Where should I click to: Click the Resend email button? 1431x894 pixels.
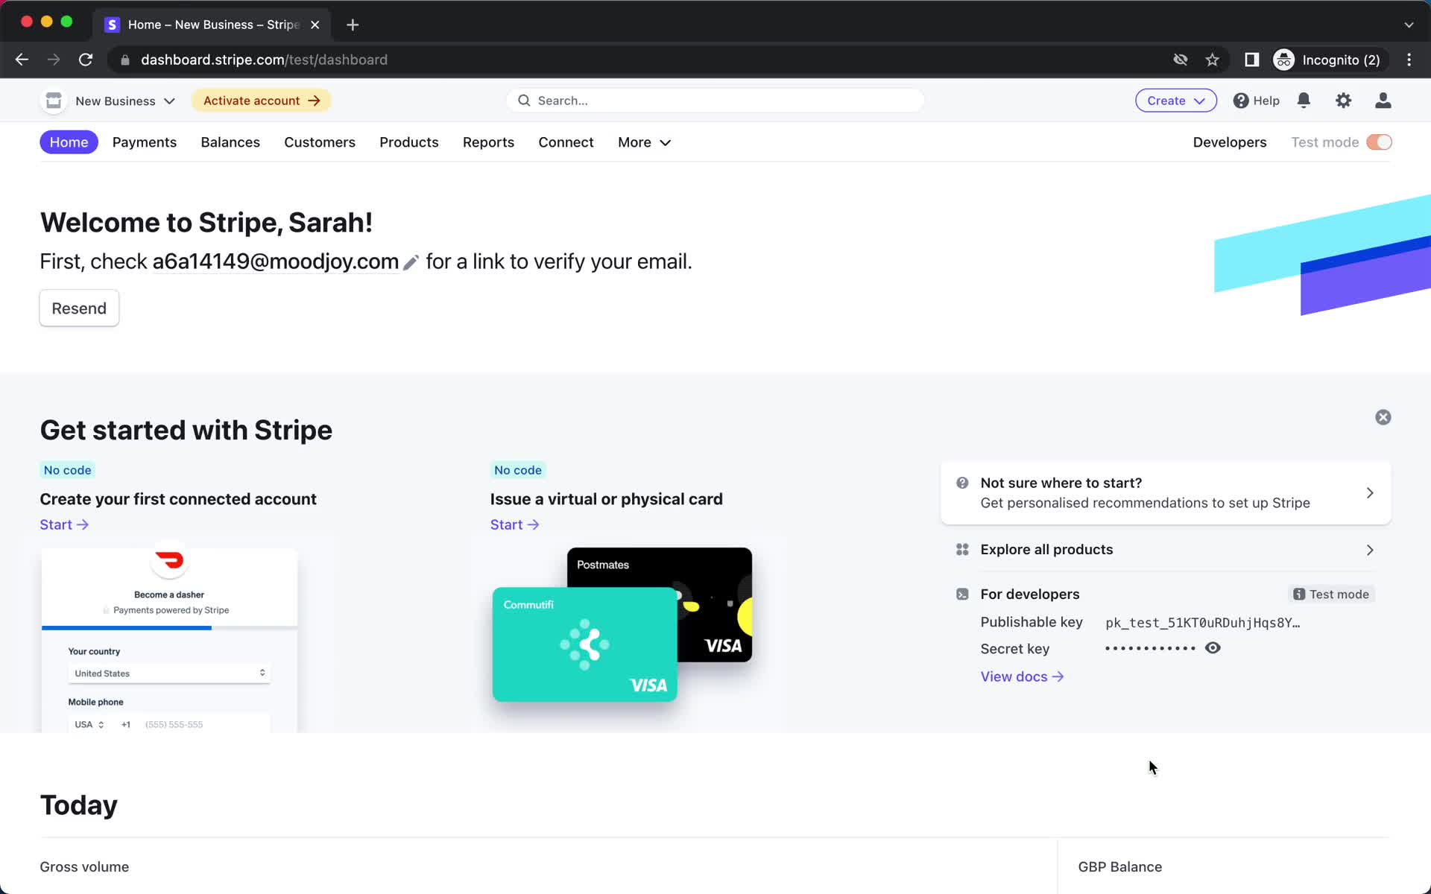pyautogui.click(x=79, y=308)
